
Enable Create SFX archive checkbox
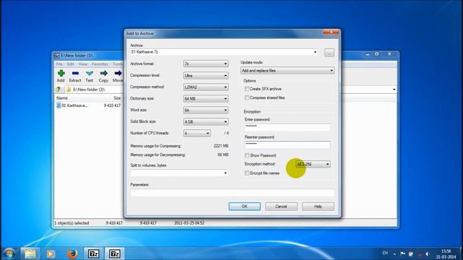(247, 89)
